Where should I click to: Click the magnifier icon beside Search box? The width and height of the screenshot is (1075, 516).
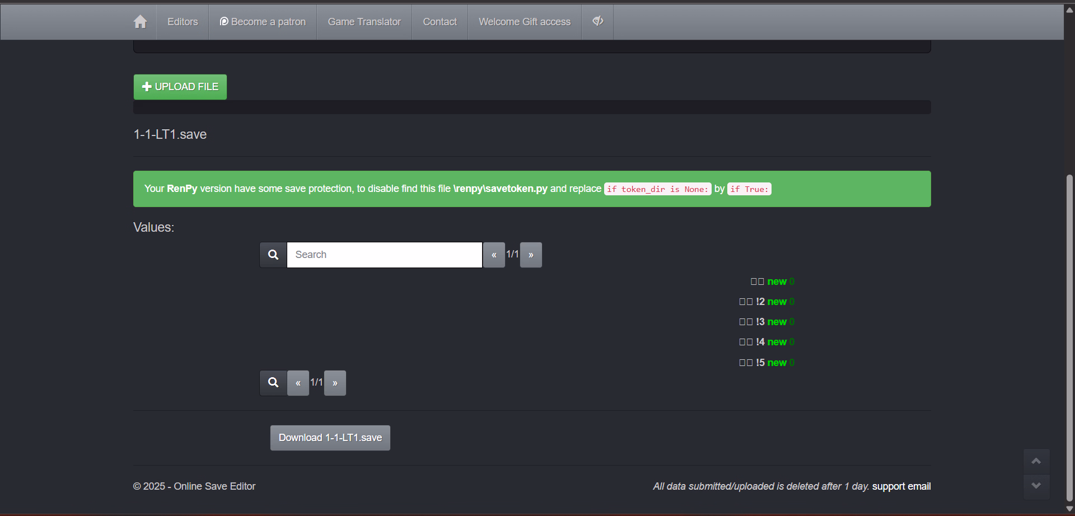click(x=273, y=255)
